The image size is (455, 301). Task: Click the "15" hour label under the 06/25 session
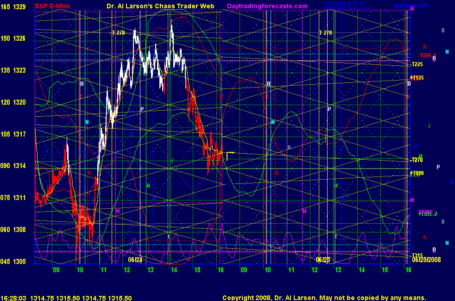click(385, 270)
